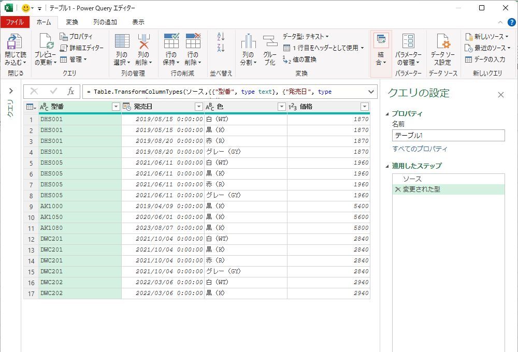
Task: Open データ ソース設定
Action: coord(442,42)
